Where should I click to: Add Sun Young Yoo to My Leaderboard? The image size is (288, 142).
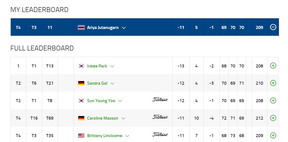[x=273, y=100]
